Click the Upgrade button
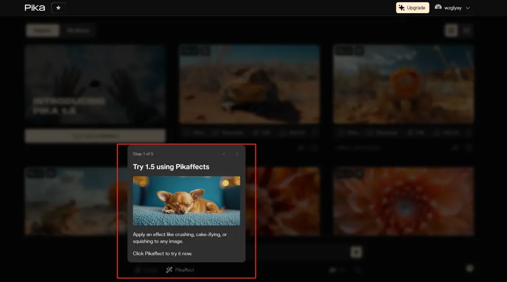Screen dimensions: 507x282 (413, 8)
